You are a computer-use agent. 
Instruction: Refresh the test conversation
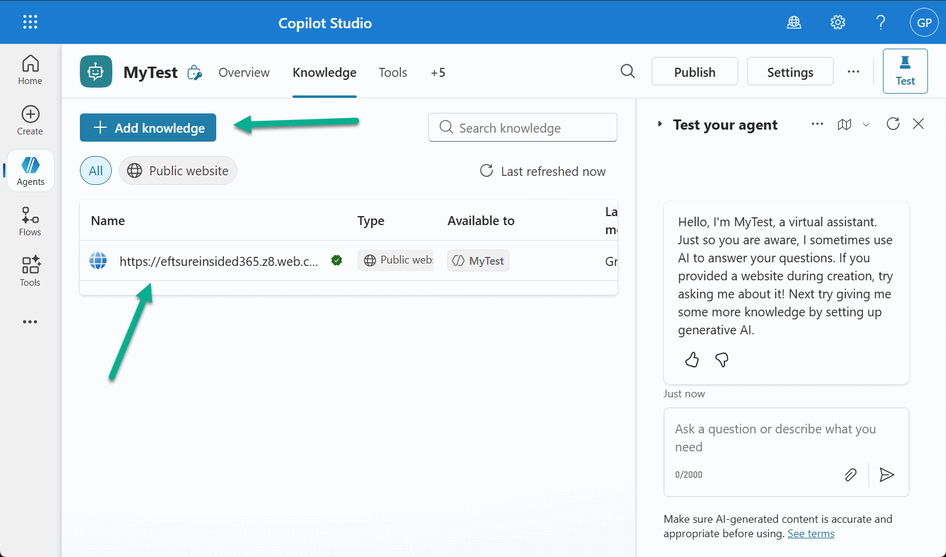click(893, 124)
